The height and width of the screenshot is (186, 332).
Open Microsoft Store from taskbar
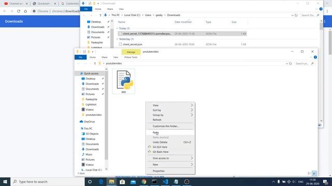click(122, 181)
